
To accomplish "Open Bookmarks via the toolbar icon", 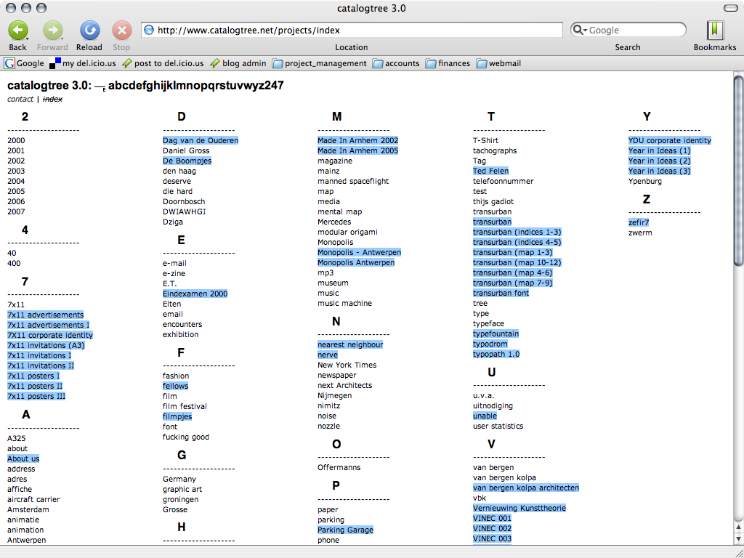I will pyautogui.click(x=714, y=31).
